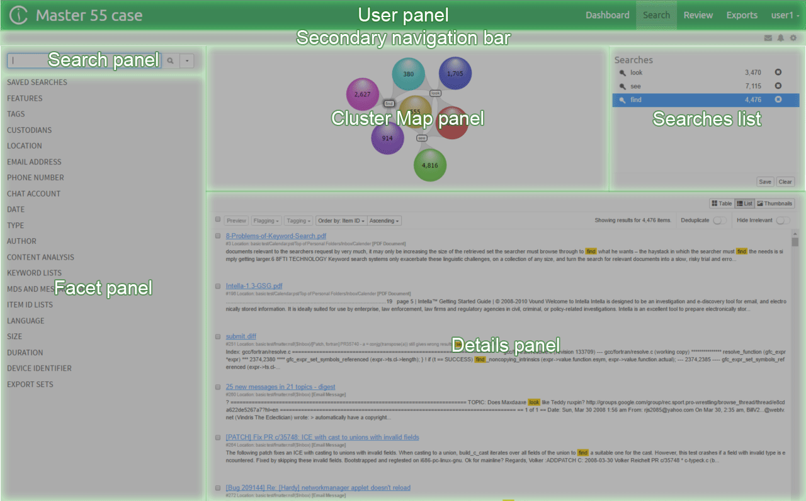Enable the Hide Irrelevant toggle
Image resolution: width=806 pixels, height=501 pixels.
[x=782, y=220]
